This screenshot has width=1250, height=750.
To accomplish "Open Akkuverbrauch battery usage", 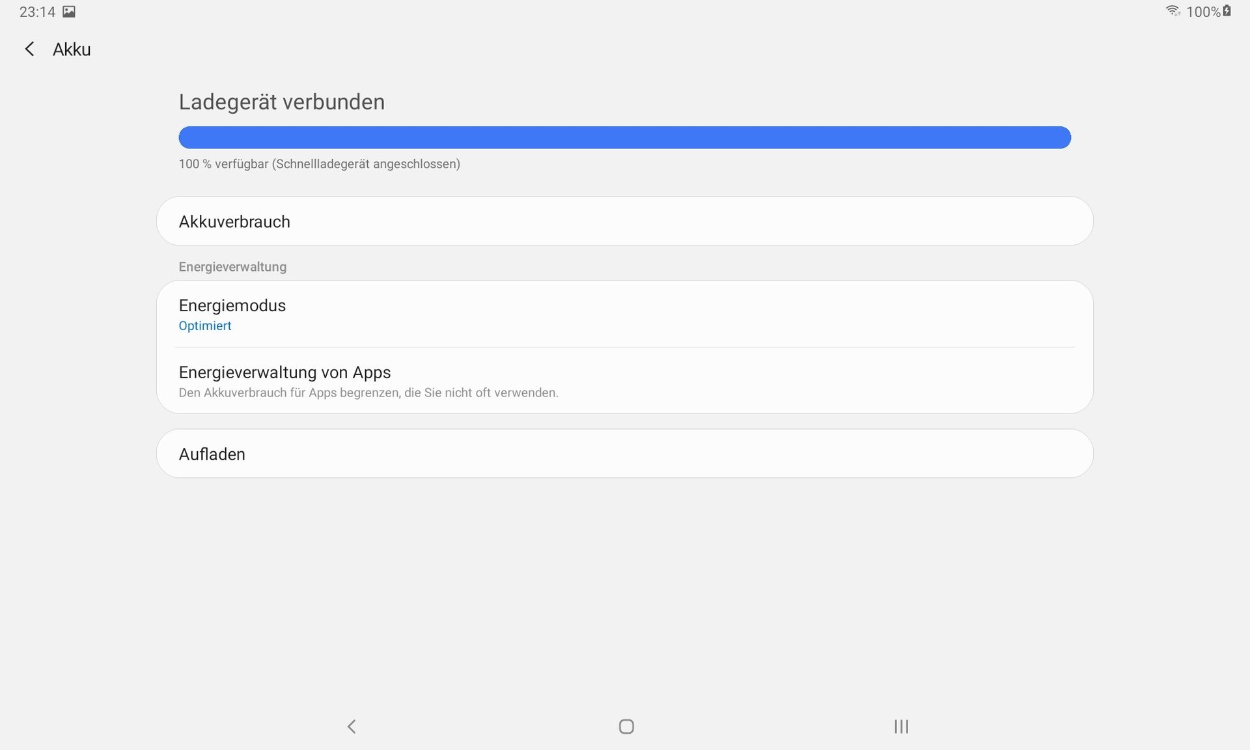I will coord(624,221).
